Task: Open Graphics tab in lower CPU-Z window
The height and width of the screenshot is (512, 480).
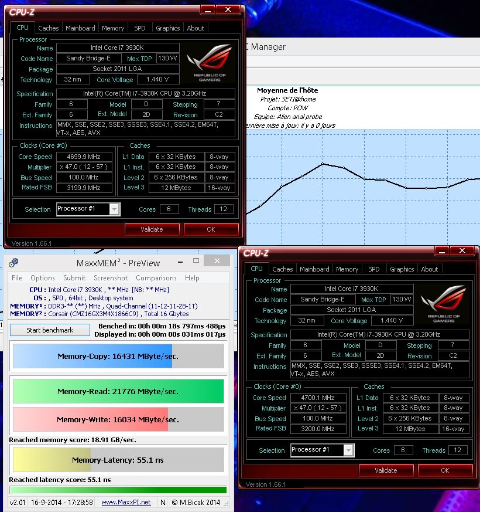Action: coord(402,269)
